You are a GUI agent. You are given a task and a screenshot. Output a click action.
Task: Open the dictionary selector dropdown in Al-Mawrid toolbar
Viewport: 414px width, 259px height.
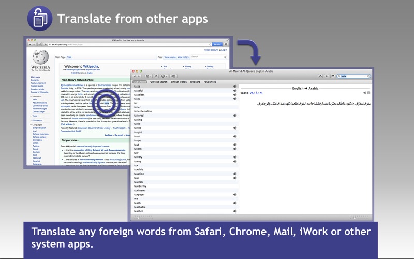pos(149,76)
